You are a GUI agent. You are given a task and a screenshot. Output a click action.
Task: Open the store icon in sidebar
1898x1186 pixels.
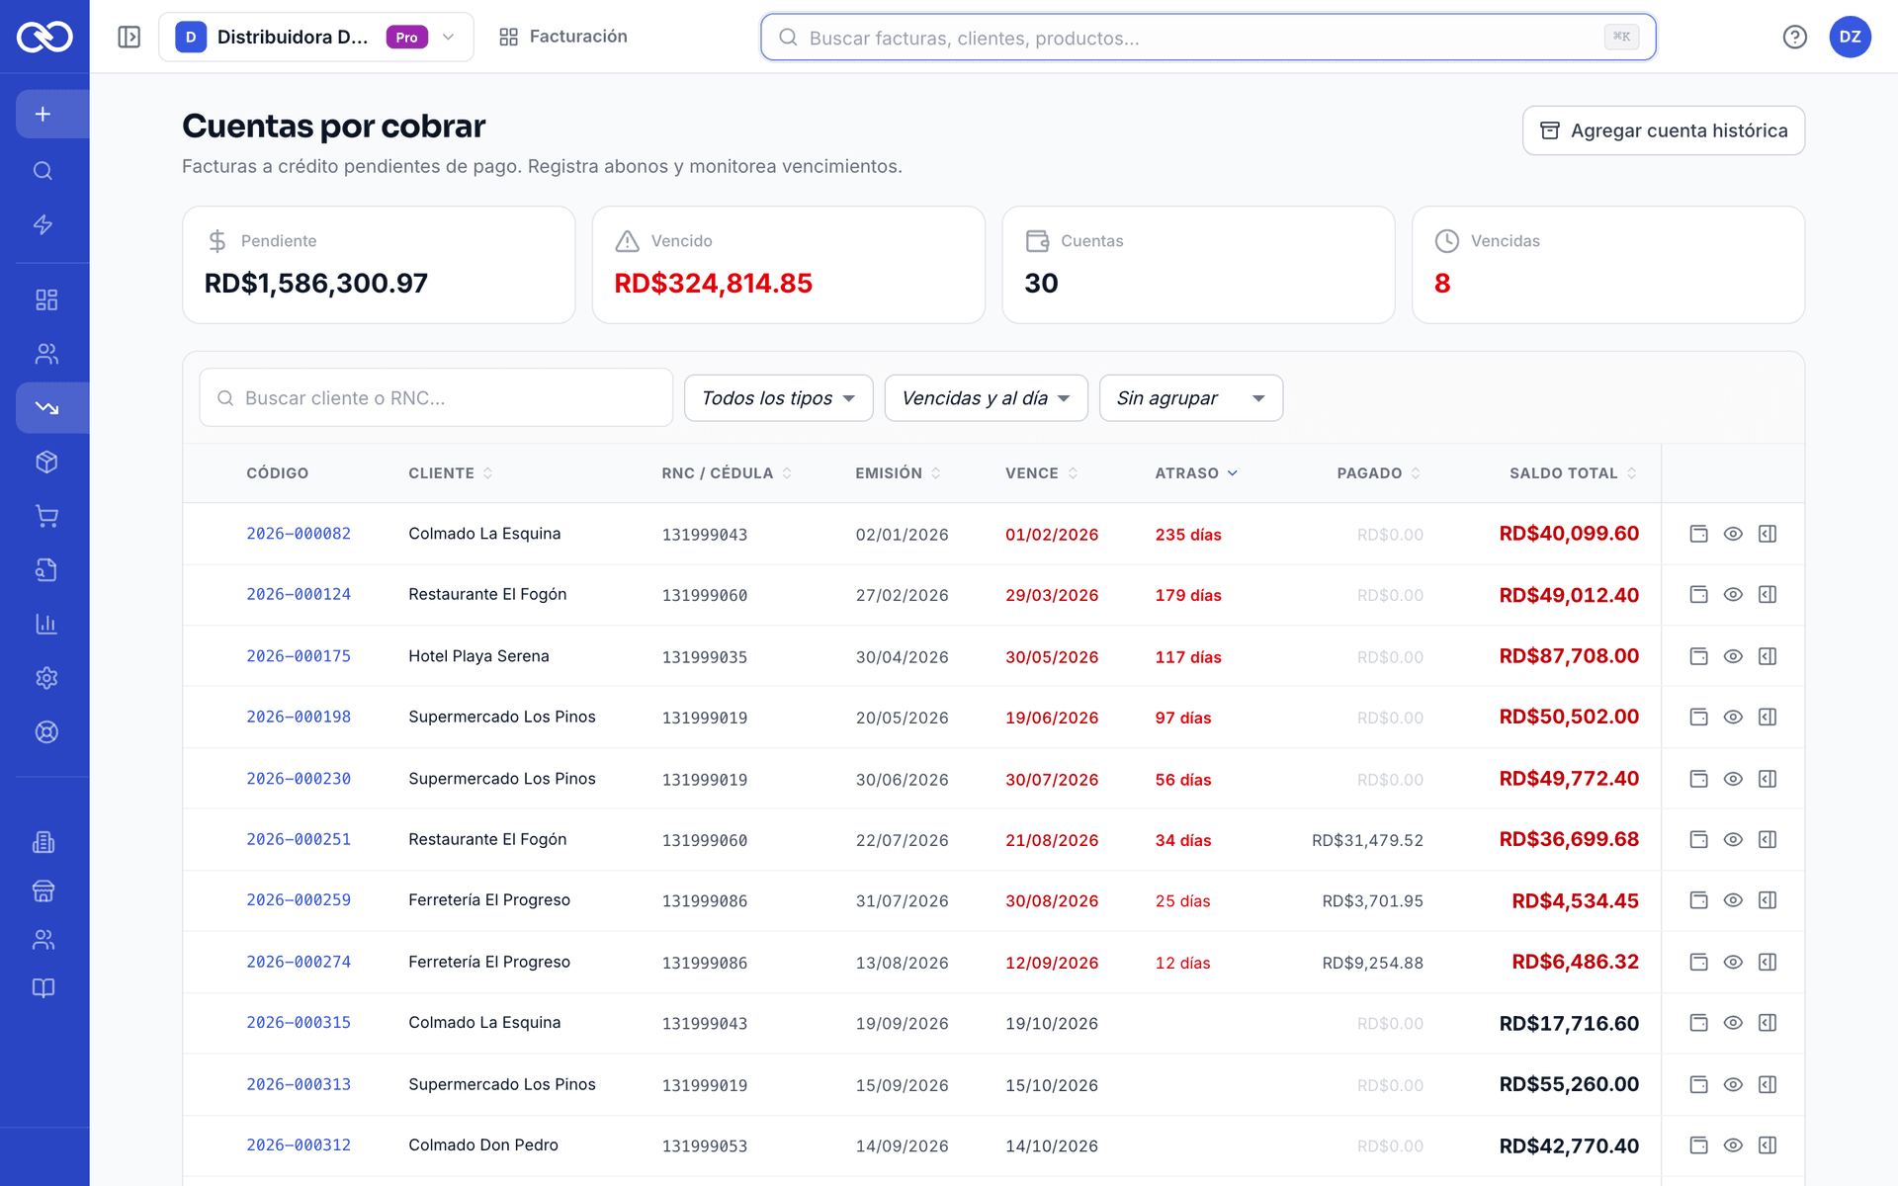[x=43, y=890]
